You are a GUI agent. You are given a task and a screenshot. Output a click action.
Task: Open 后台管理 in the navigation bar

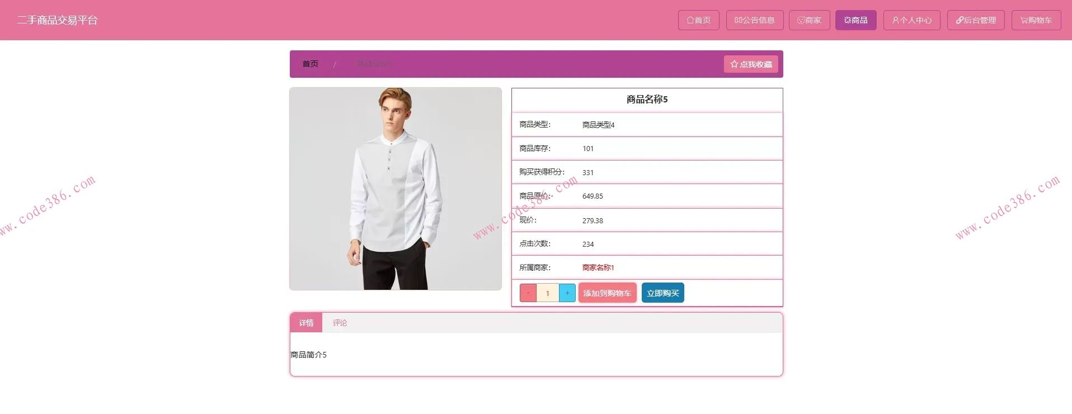click(x=976, y=20)
